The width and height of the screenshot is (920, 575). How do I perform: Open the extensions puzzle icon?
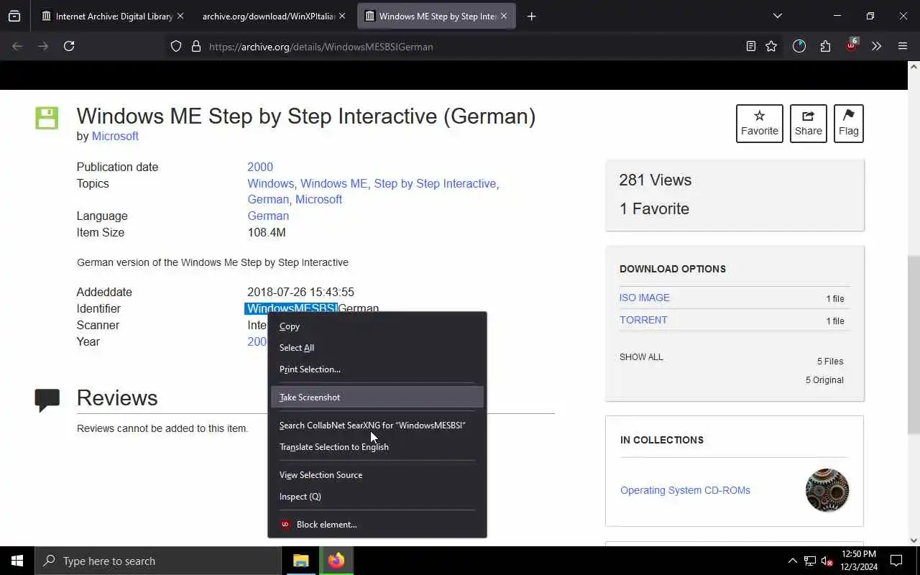tap(825, 46)
